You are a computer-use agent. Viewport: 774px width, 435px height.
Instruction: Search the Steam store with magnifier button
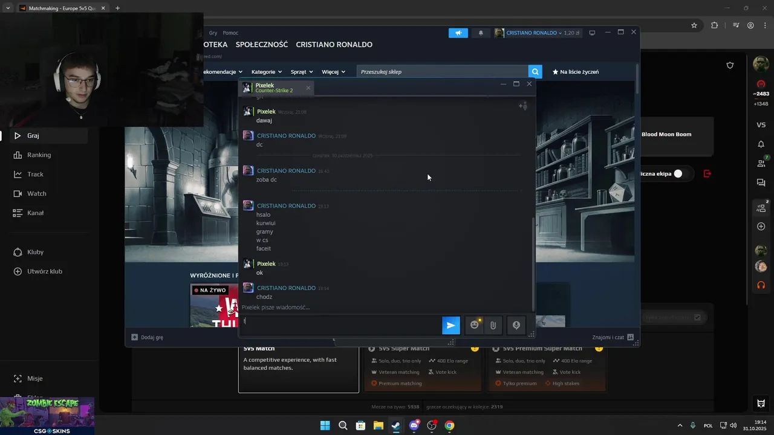[535, 71]
